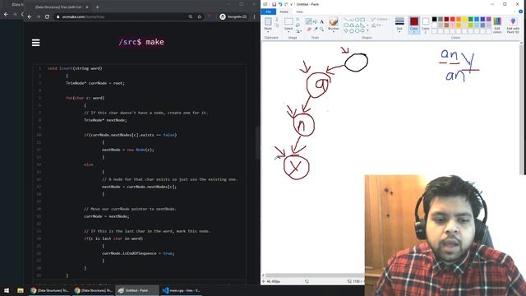The width and height of the screenshot is (526, 296).
Task: Select the Color picker eyedropper tool
Action: [316, 30]
